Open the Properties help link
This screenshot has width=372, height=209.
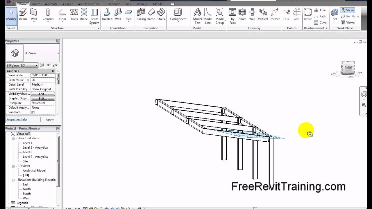click(x=17, y=119)
